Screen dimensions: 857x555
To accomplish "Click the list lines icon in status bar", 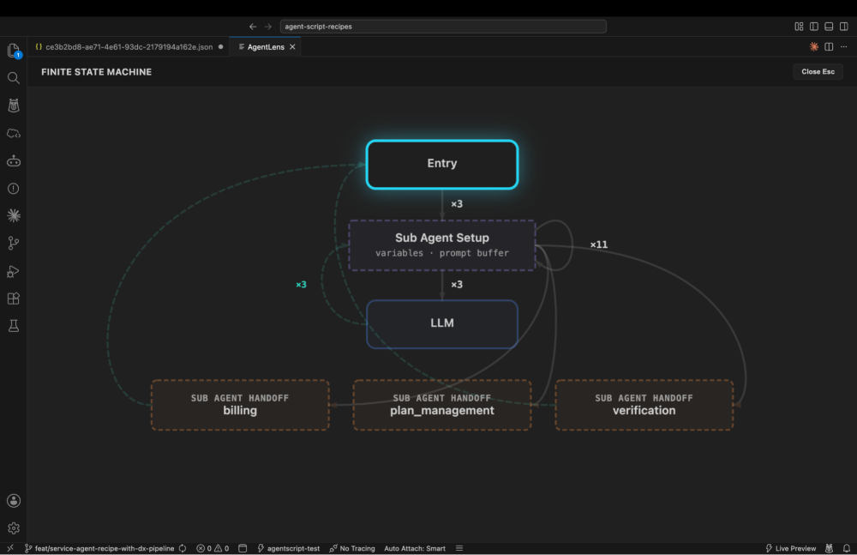I will (459, 548).
